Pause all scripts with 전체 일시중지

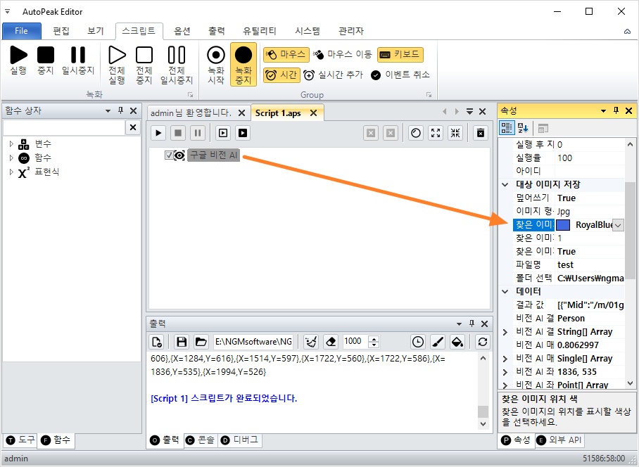177,65
